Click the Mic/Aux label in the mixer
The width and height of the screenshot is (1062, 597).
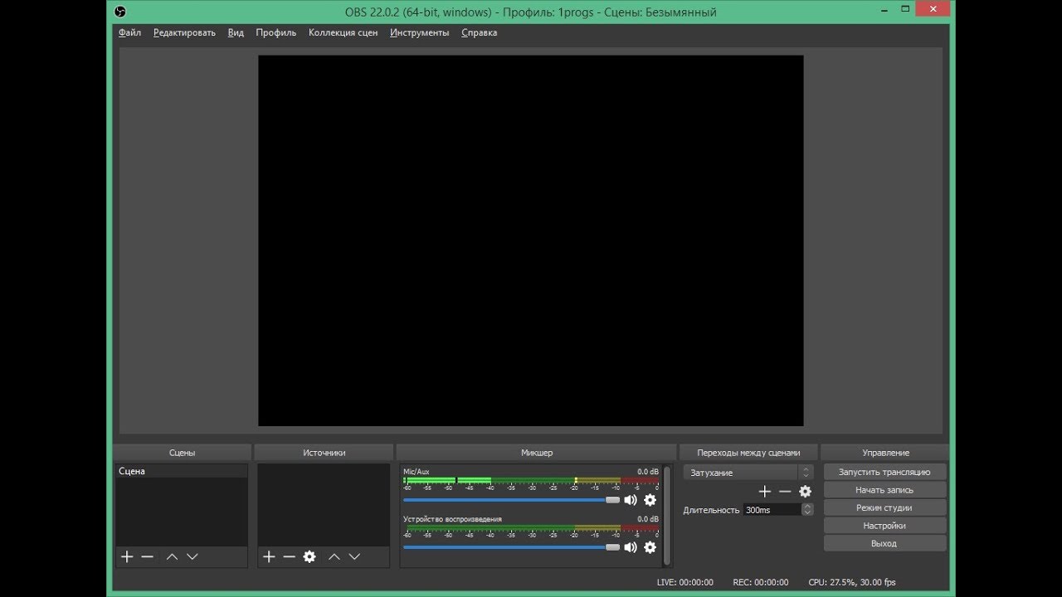coord(417,472)
